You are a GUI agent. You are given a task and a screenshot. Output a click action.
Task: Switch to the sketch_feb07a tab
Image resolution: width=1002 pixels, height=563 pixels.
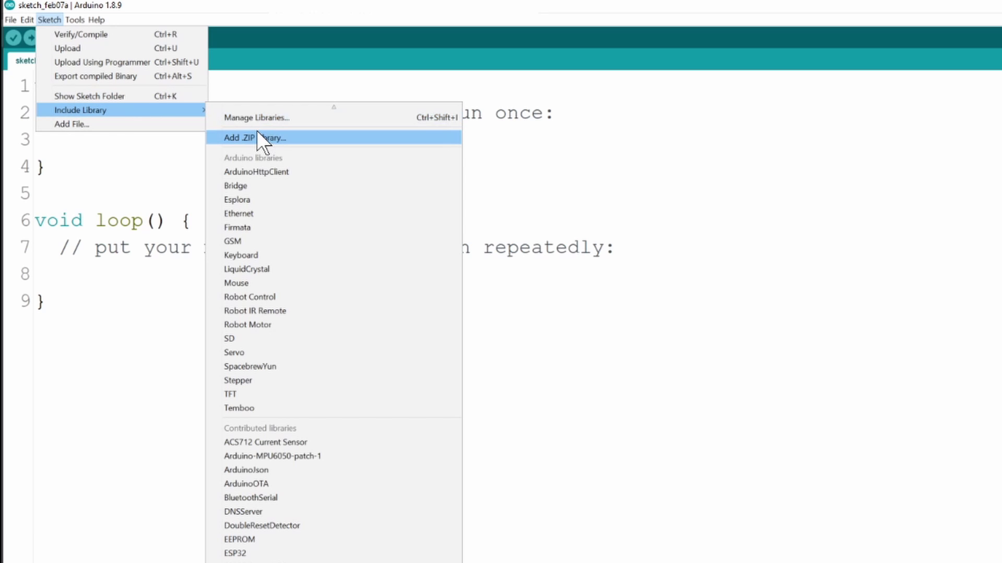23,61
